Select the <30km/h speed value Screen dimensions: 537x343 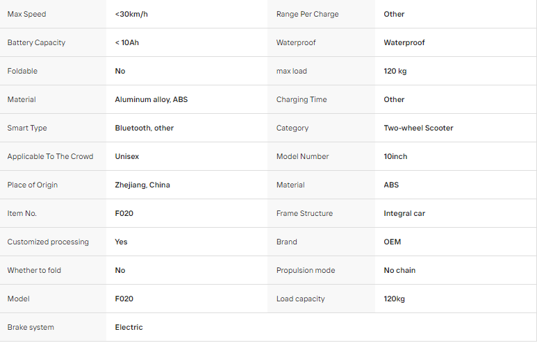click(131, 14)
